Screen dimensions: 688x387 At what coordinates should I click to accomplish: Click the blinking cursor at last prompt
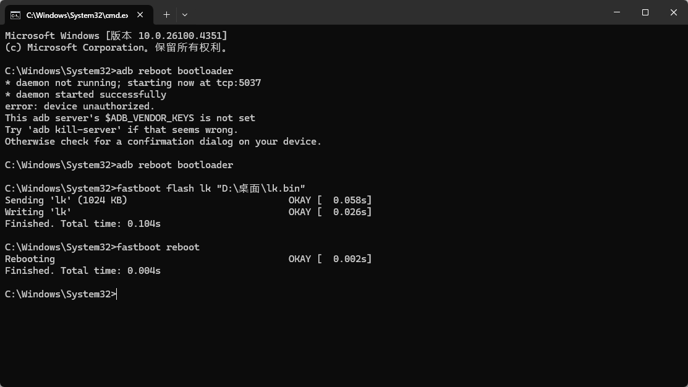click(117, 294)
